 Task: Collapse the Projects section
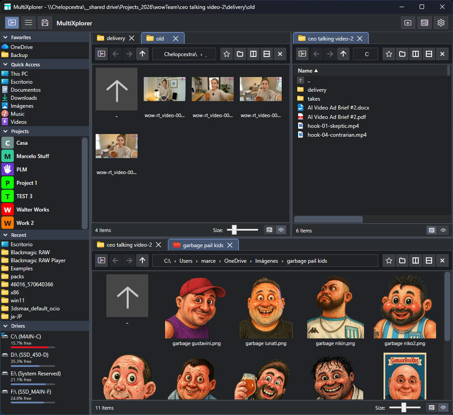(5, 131)
